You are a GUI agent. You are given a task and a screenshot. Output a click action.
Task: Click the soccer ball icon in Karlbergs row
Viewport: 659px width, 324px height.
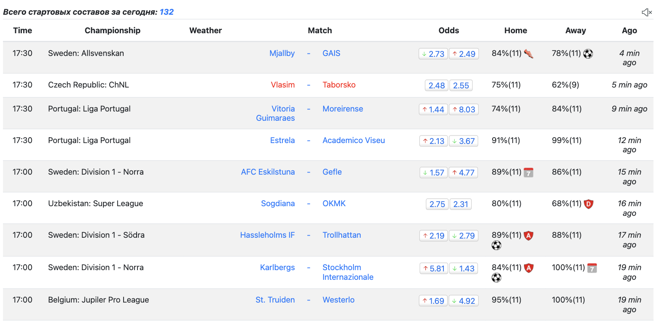(496, 278)
